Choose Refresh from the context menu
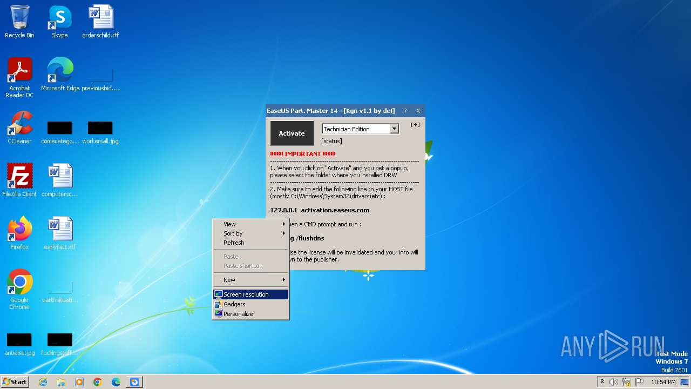This screenshot has height=389, width=691. (x=250, y=243)
